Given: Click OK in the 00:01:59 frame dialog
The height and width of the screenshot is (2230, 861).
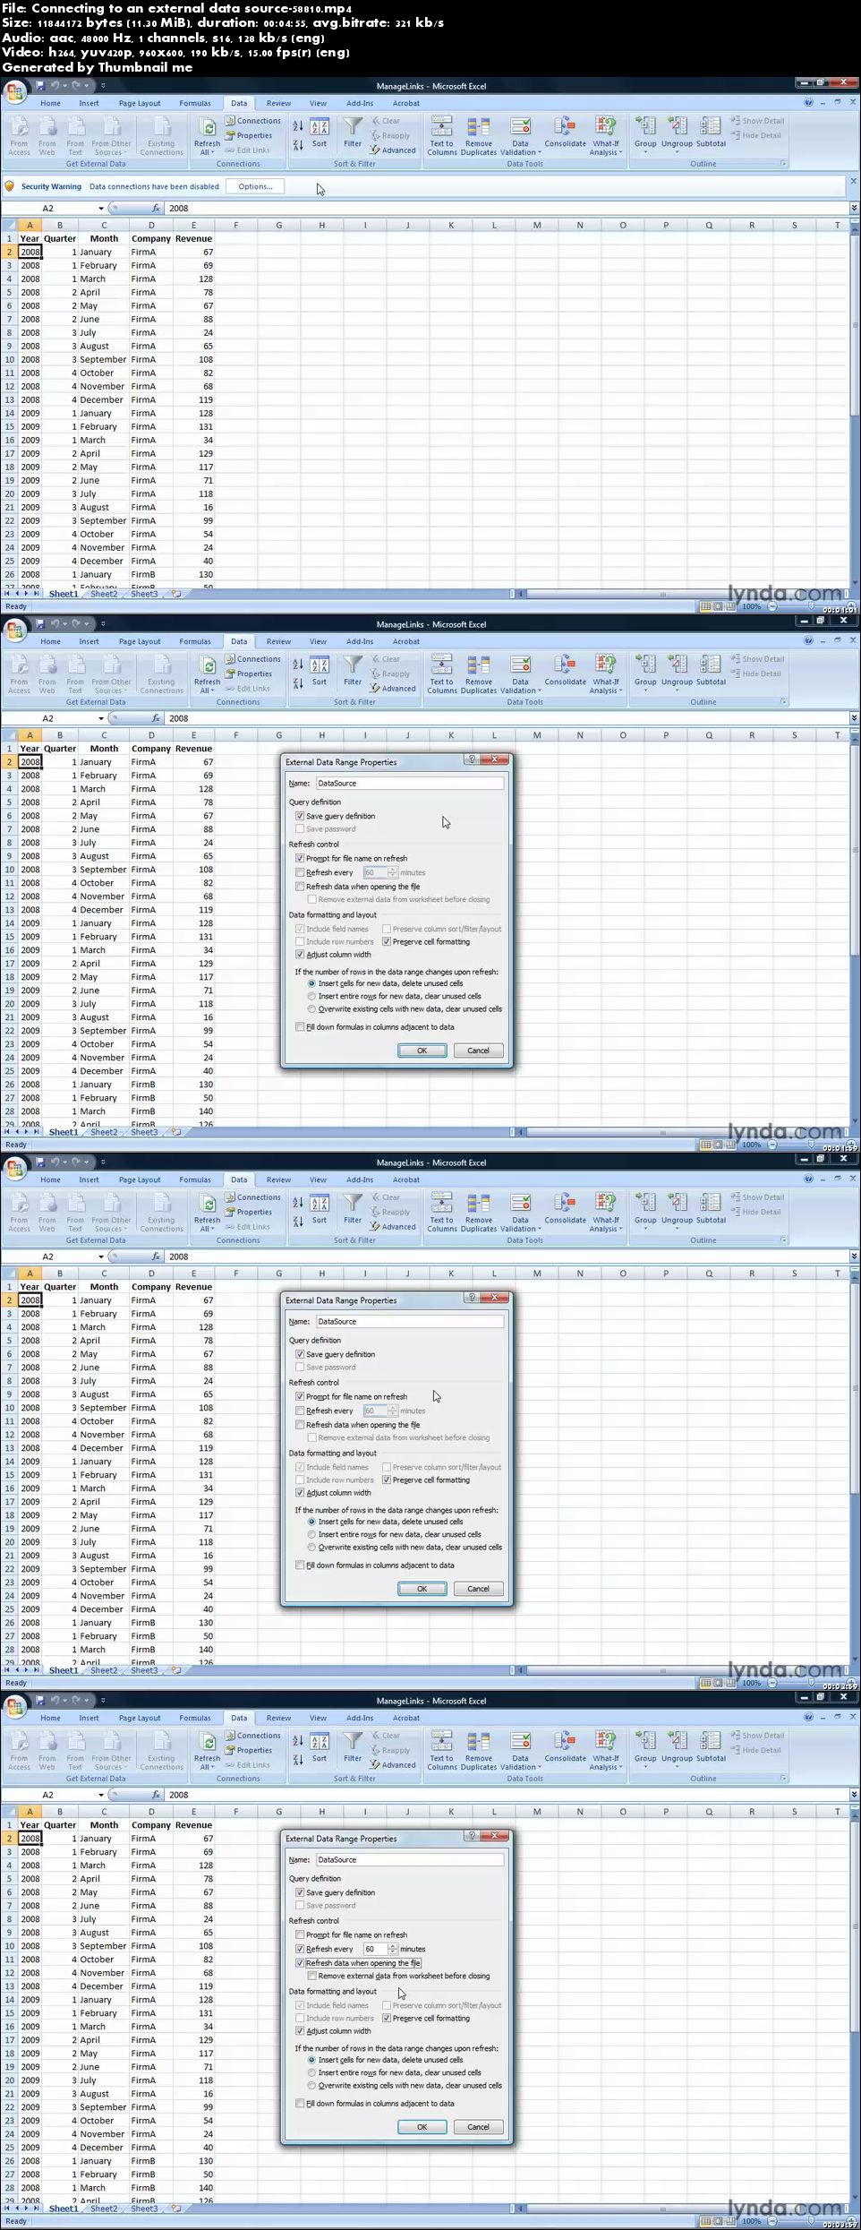Looking at the screenshot, I should (x=422, y=1051).
